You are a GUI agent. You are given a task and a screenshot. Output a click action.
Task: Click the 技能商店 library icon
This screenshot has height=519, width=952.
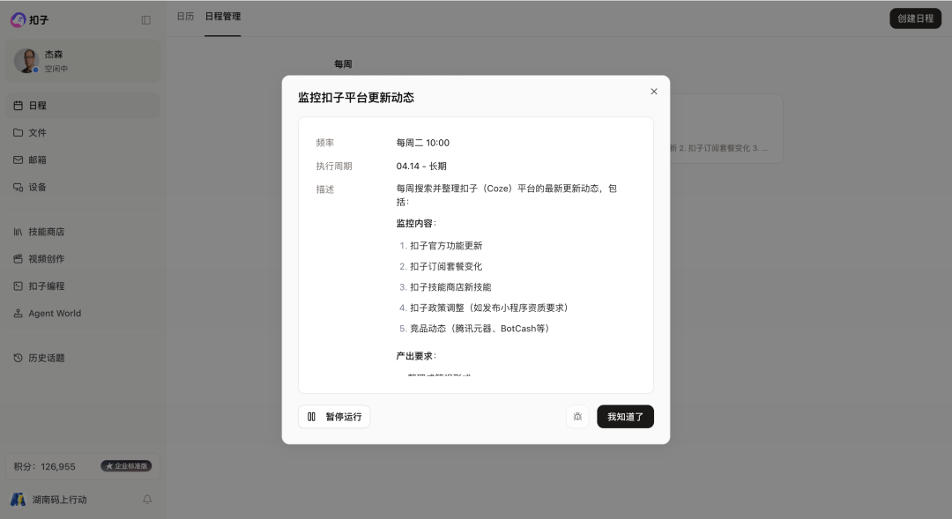(x=19, y=232)
